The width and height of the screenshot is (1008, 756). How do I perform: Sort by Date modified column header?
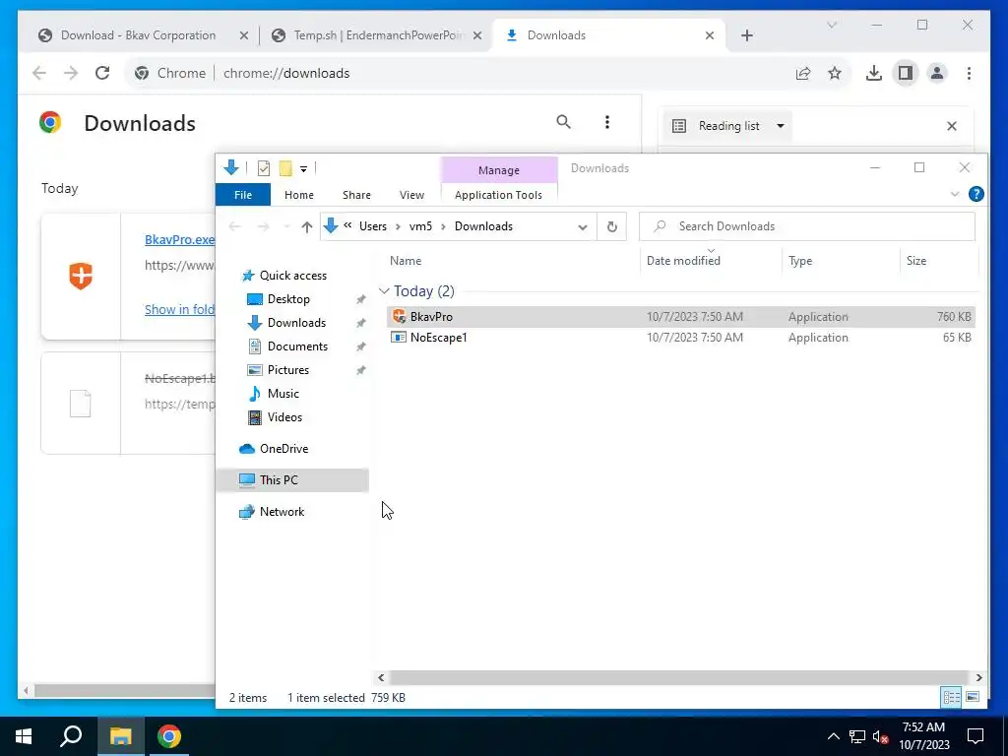[x=683, y=260]
